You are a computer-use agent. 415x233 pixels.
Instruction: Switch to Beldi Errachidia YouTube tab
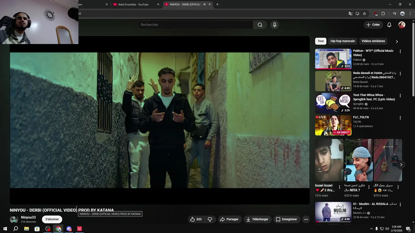coord(133,5)
